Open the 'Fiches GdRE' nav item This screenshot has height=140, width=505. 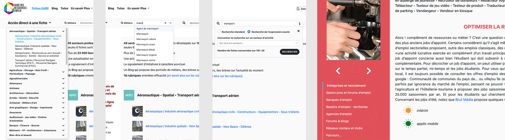[40, 8]
